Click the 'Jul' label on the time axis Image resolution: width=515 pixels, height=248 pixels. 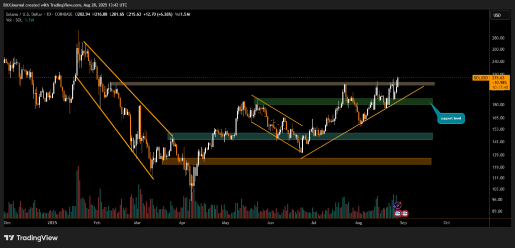click(x=314, y=222)
